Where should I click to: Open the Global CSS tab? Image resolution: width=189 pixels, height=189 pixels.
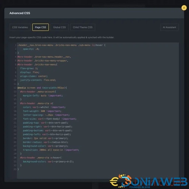coord(59,27)
